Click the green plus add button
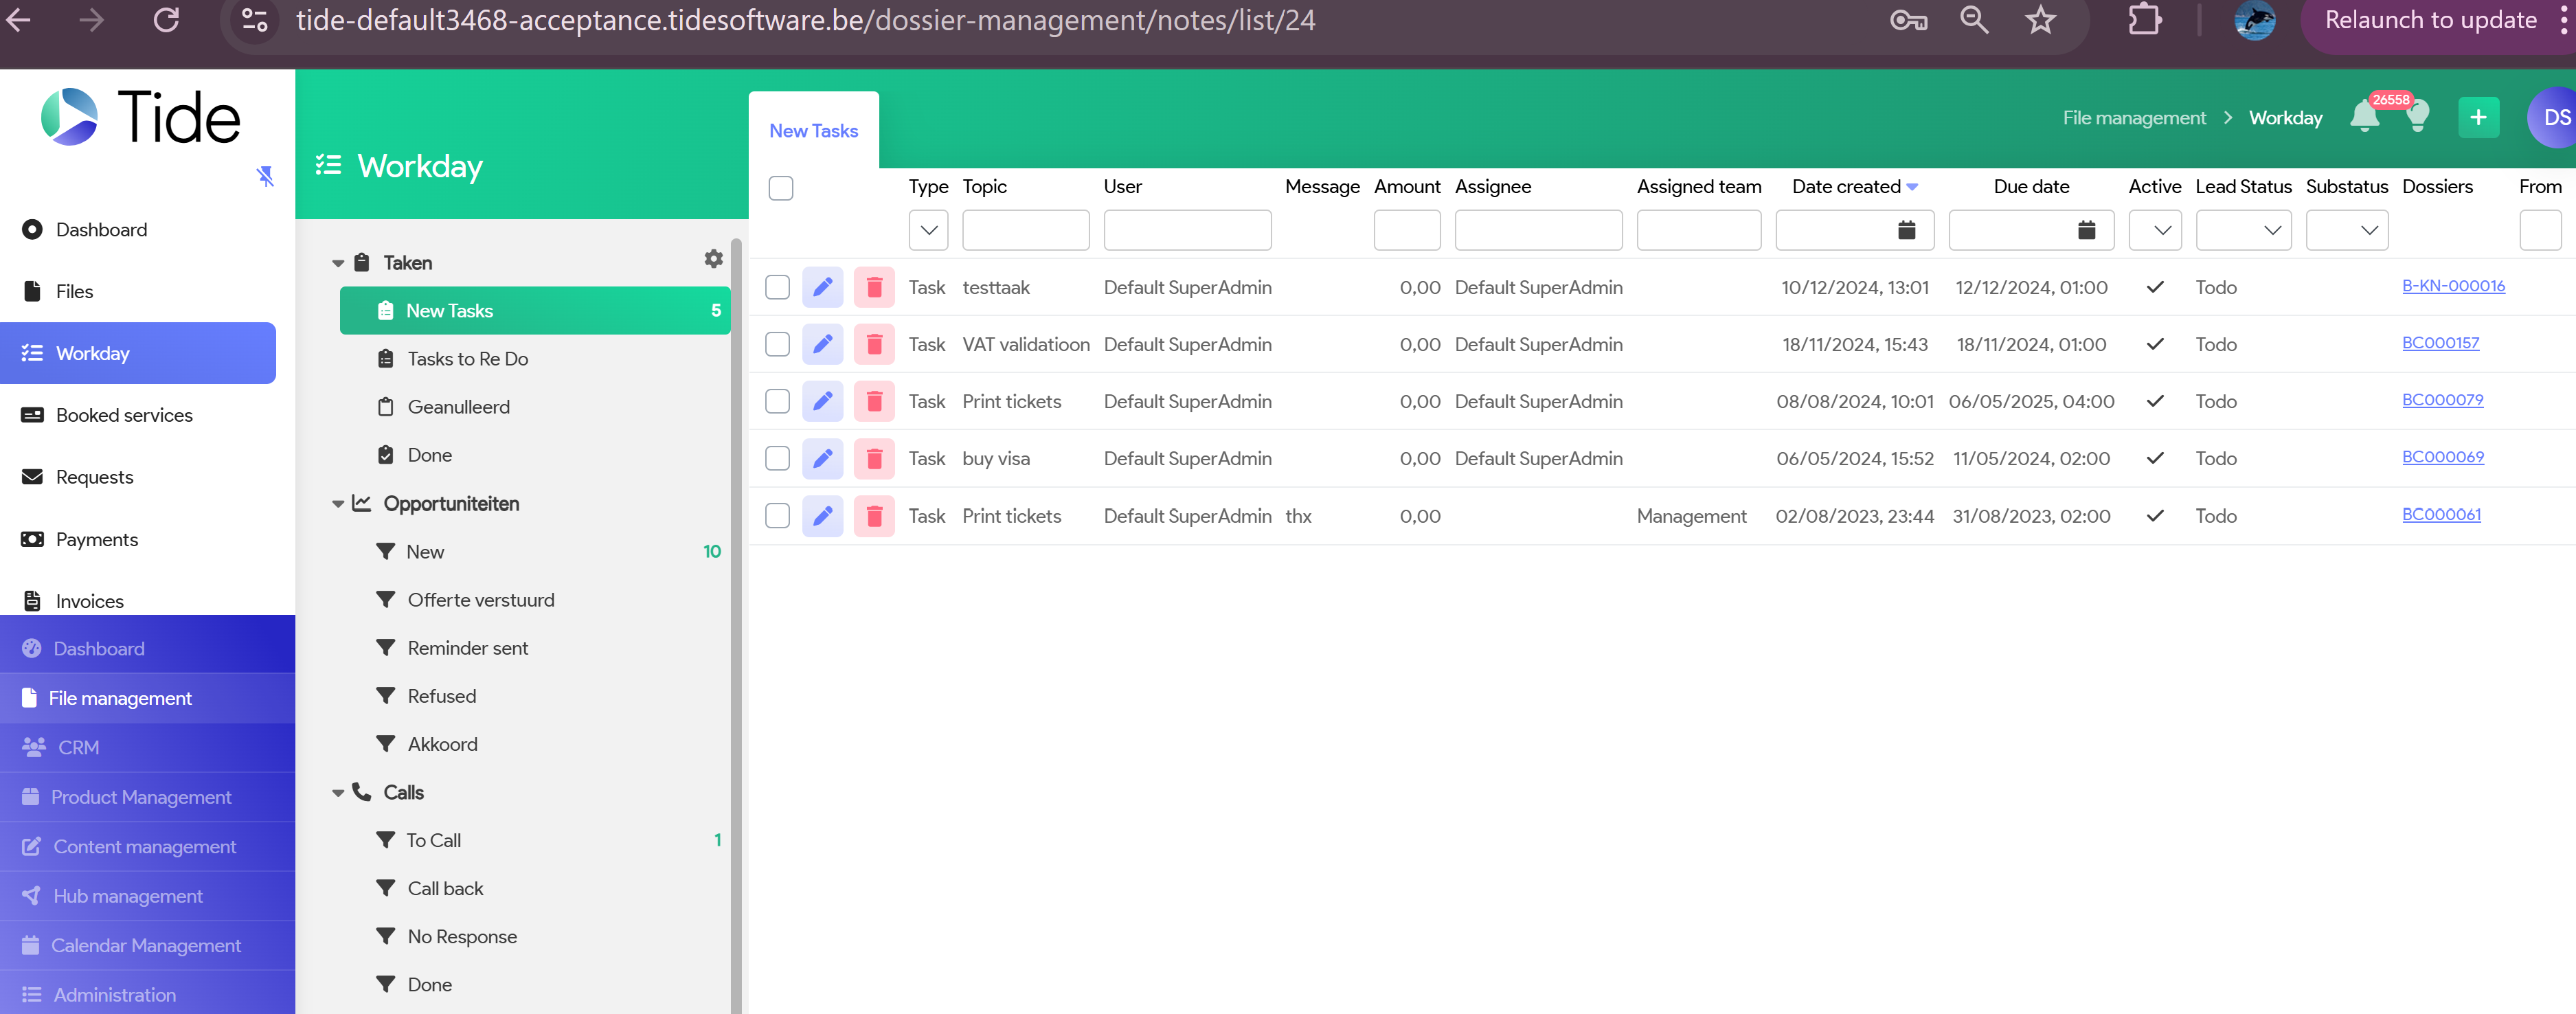Viewport: 2576px width, 1014px height. click(2477, 118)
